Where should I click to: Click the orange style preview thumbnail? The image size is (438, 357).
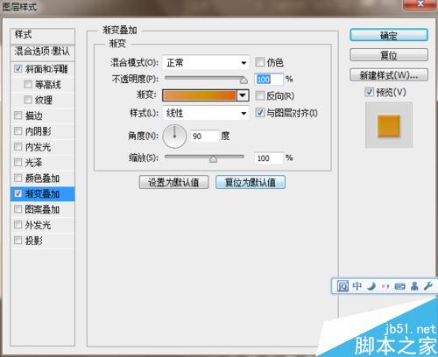point(389,126)
